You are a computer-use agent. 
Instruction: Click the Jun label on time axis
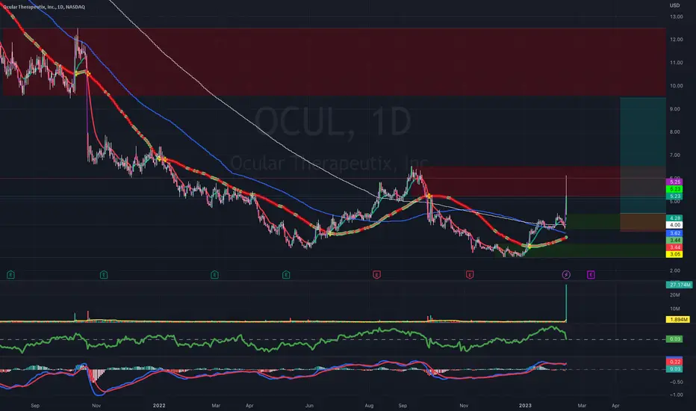click(x=309, y=405)
